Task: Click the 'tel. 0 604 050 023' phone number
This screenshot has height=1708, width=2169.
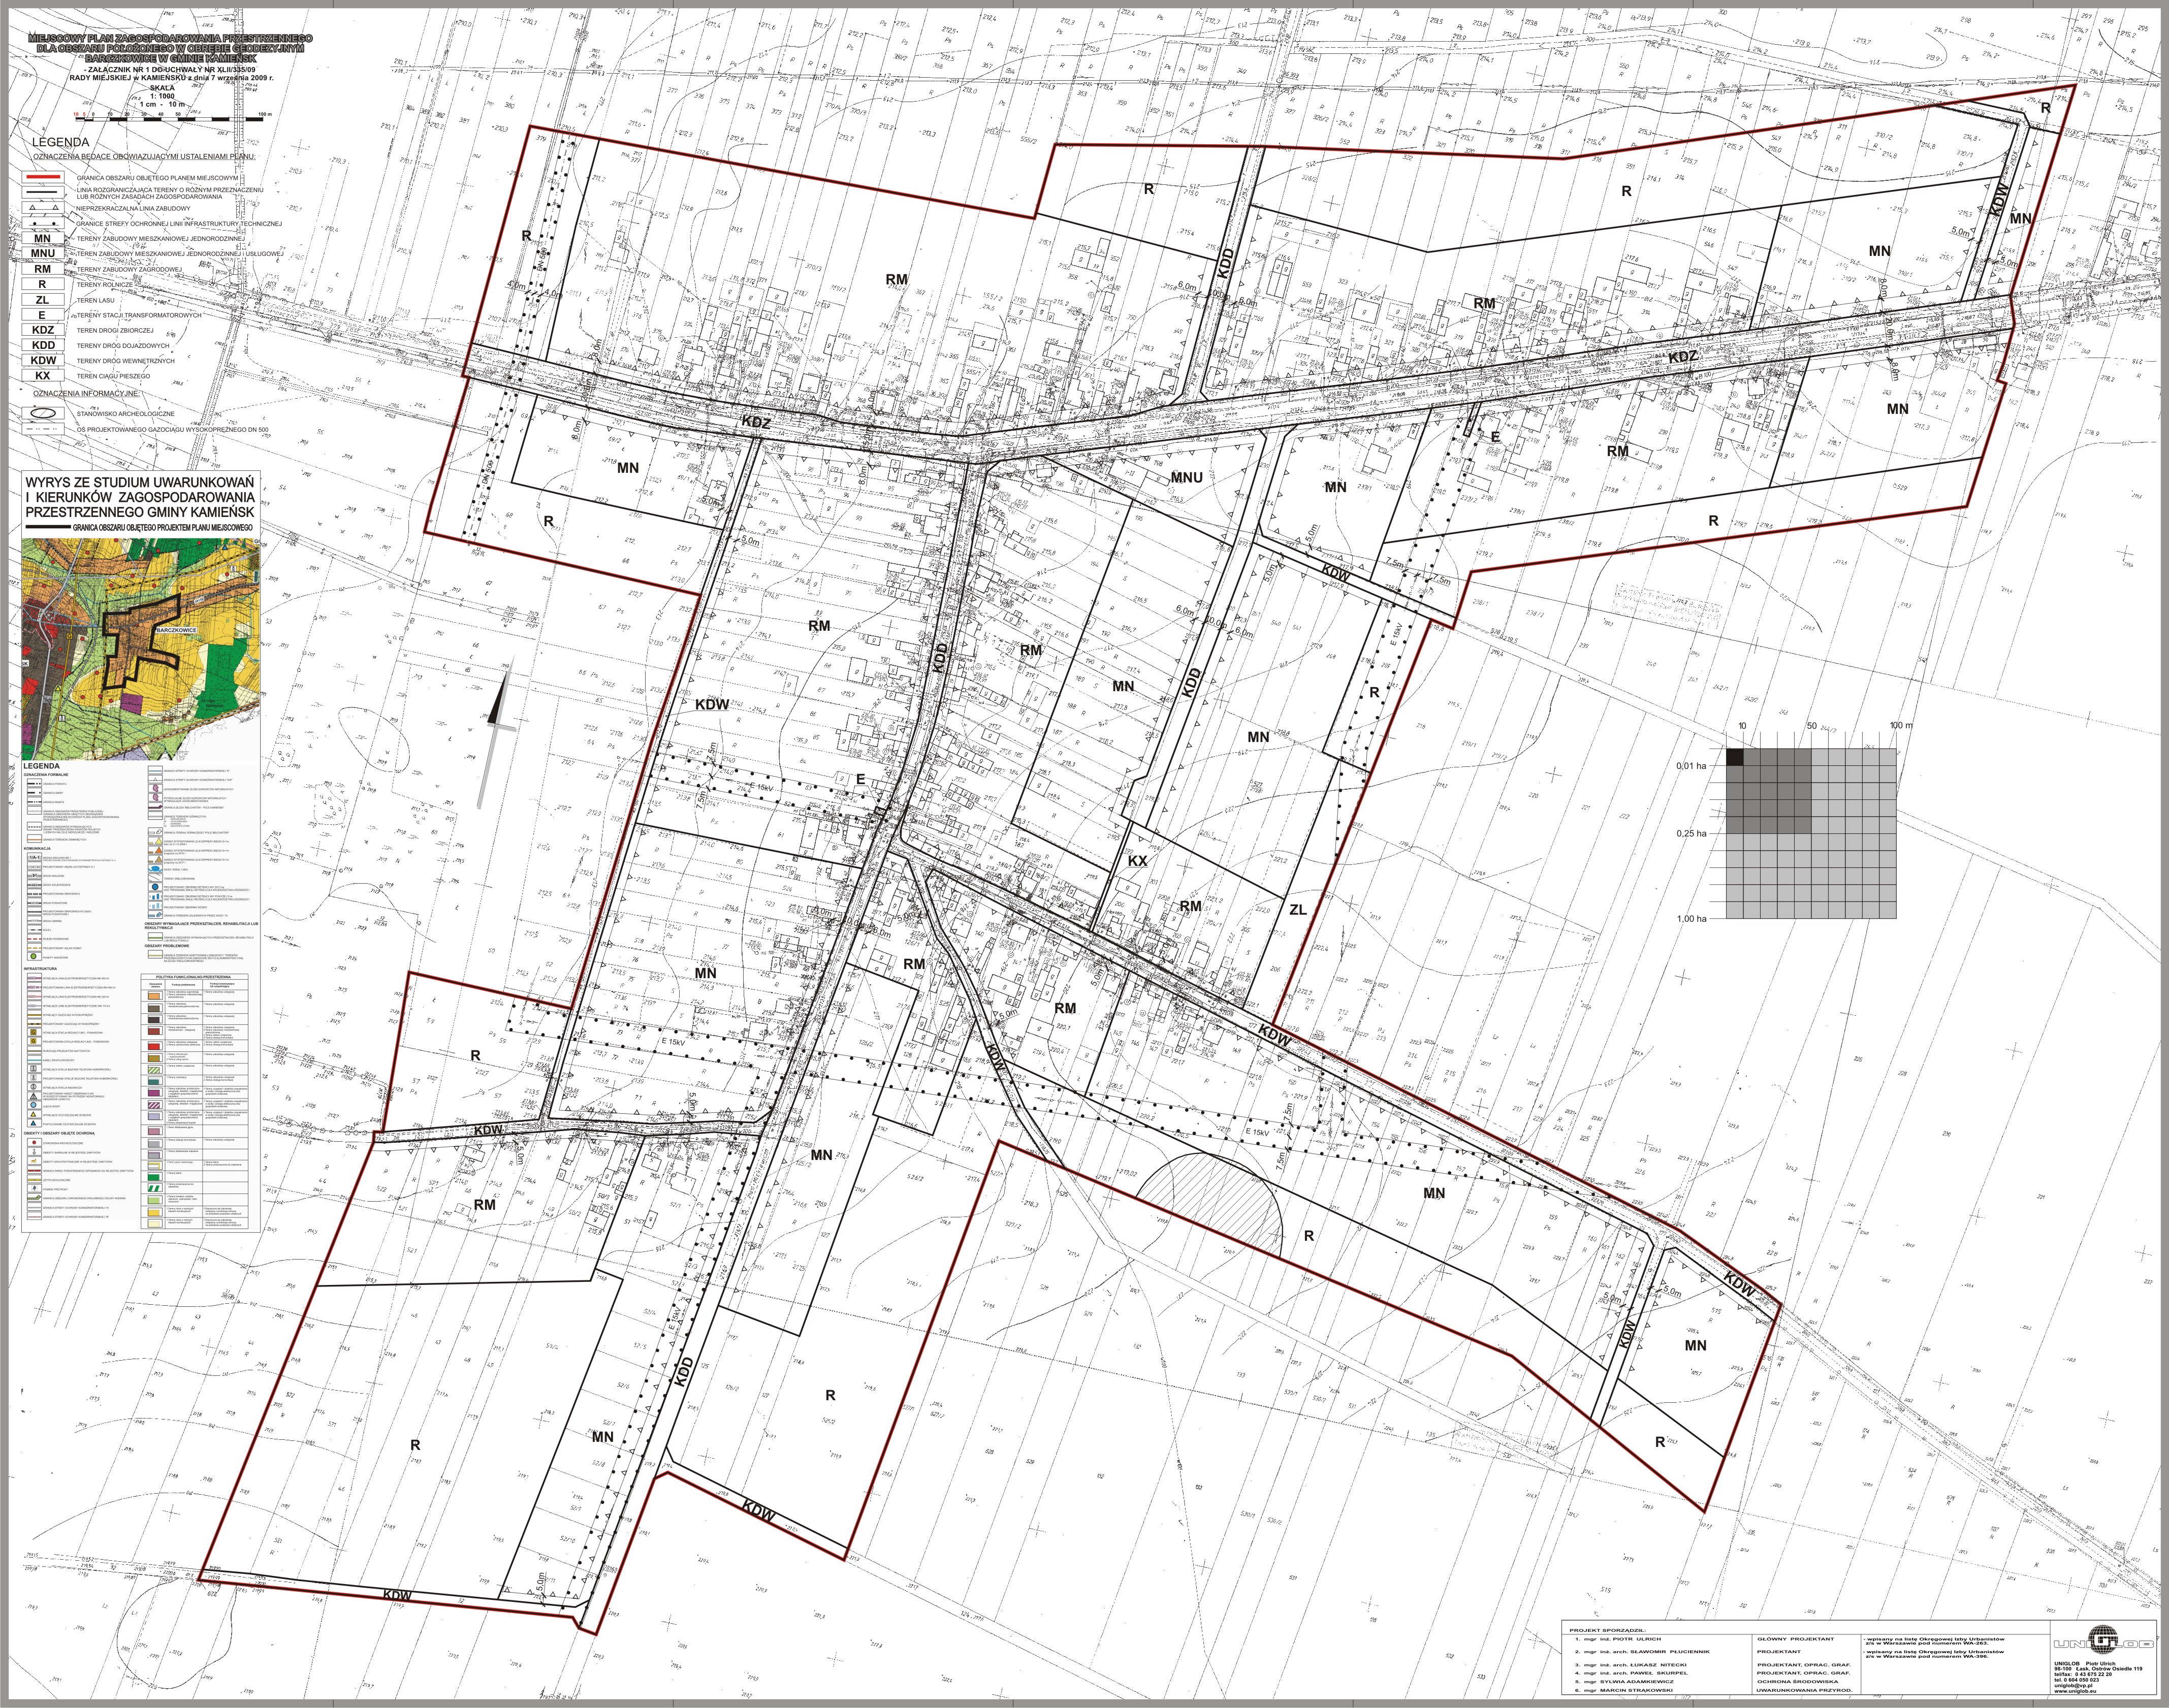Action: pos(2077,1680)
